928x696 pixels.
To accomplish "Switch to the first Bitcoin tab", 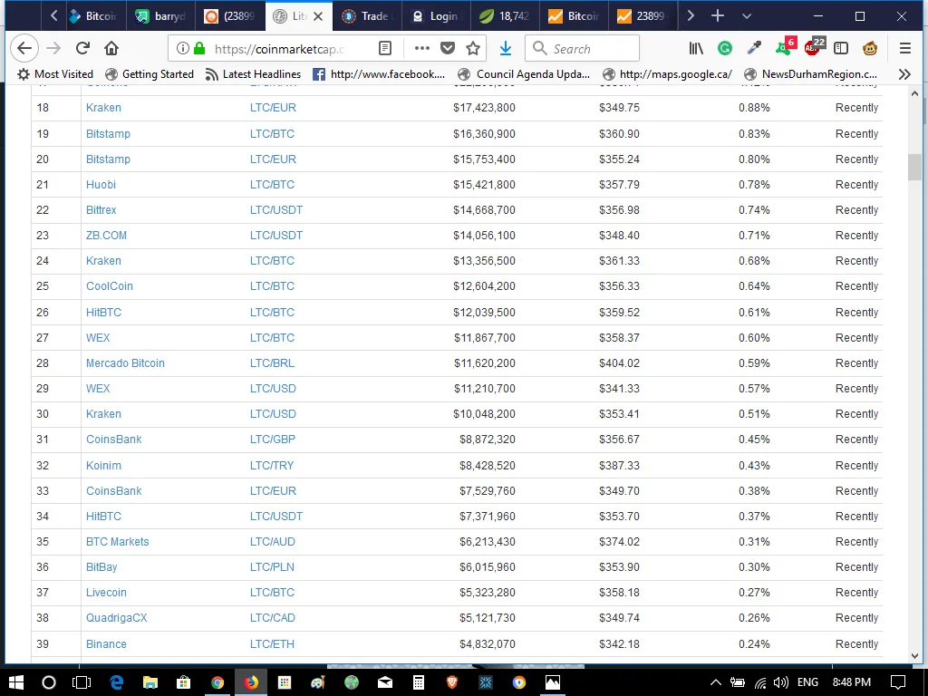I will click(93, 16).
